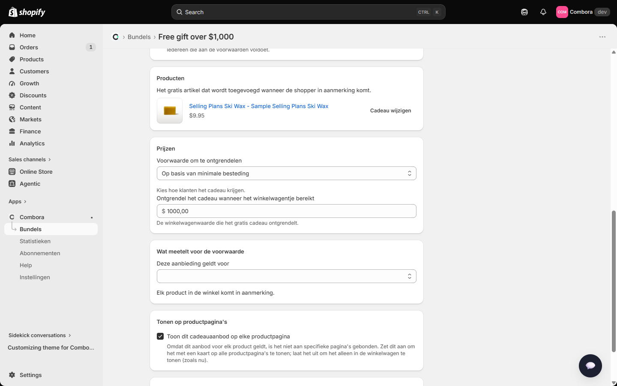This screenshot has height=386, width=617.
Task: Click the Shopify logo
Action: coord(27,12)
